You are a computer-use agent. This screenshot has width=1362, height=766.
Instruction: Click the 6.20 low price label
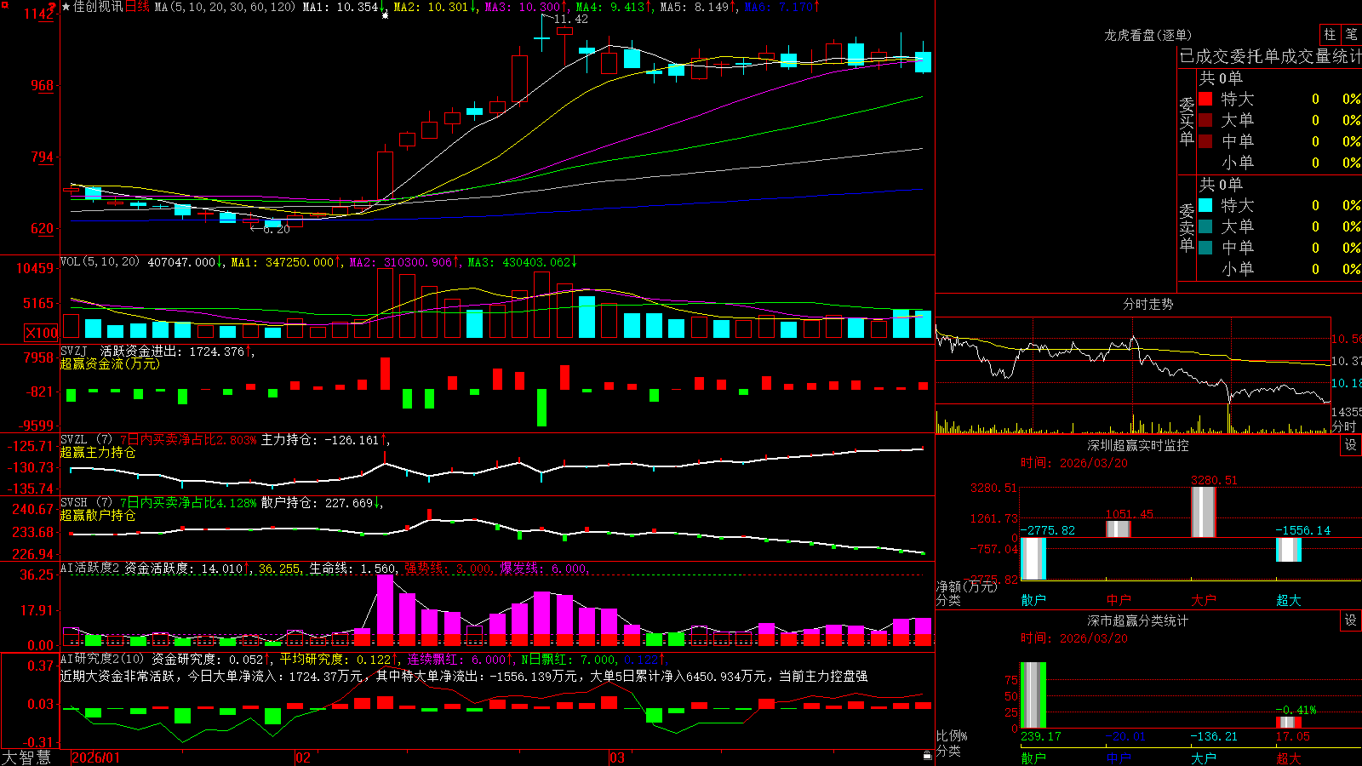coord(276,229)
